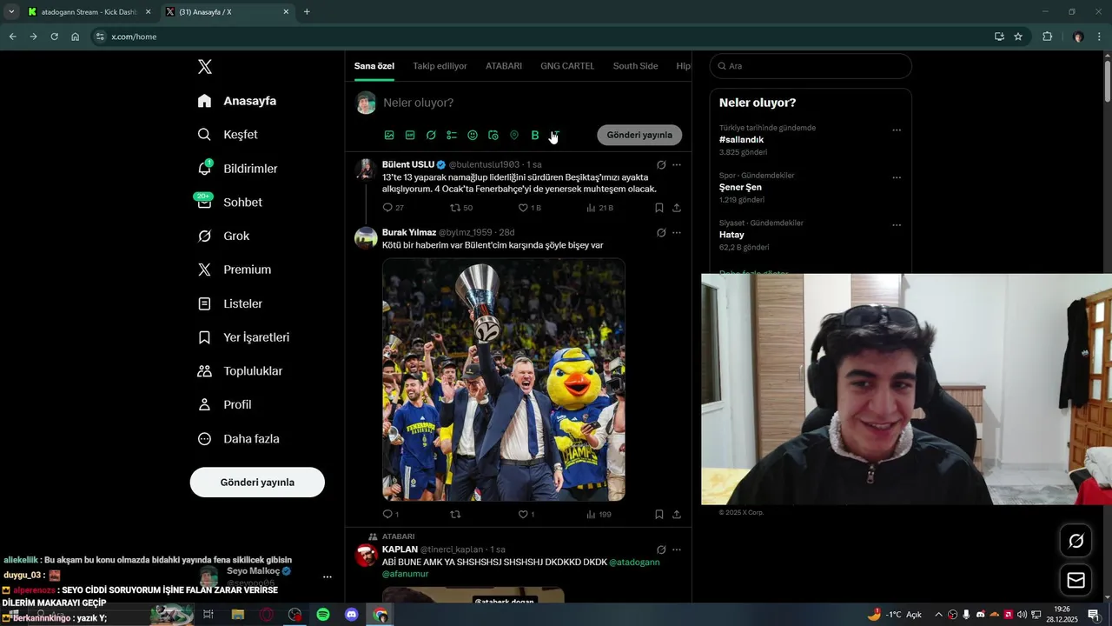Open options for Şener Şen trend
The width and height of the screenshot is (1112, 626).
pos(897,177)
